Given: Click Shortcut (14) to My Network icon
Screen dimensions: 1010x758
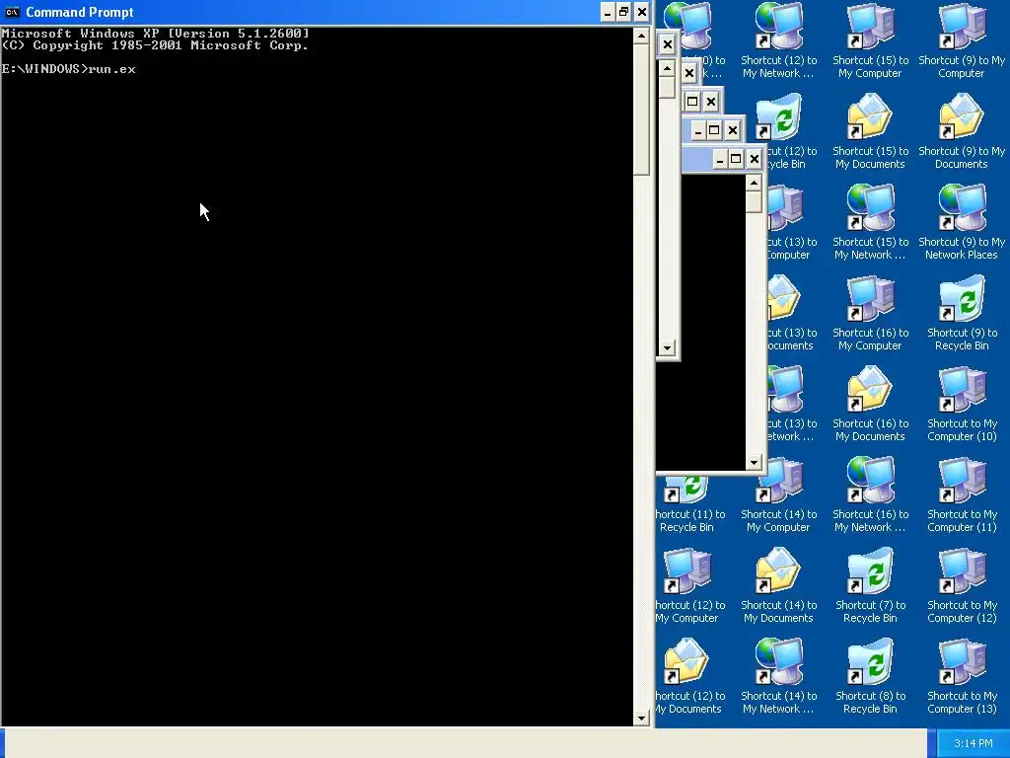Looking at the screenshot, I should click(779, 677).
